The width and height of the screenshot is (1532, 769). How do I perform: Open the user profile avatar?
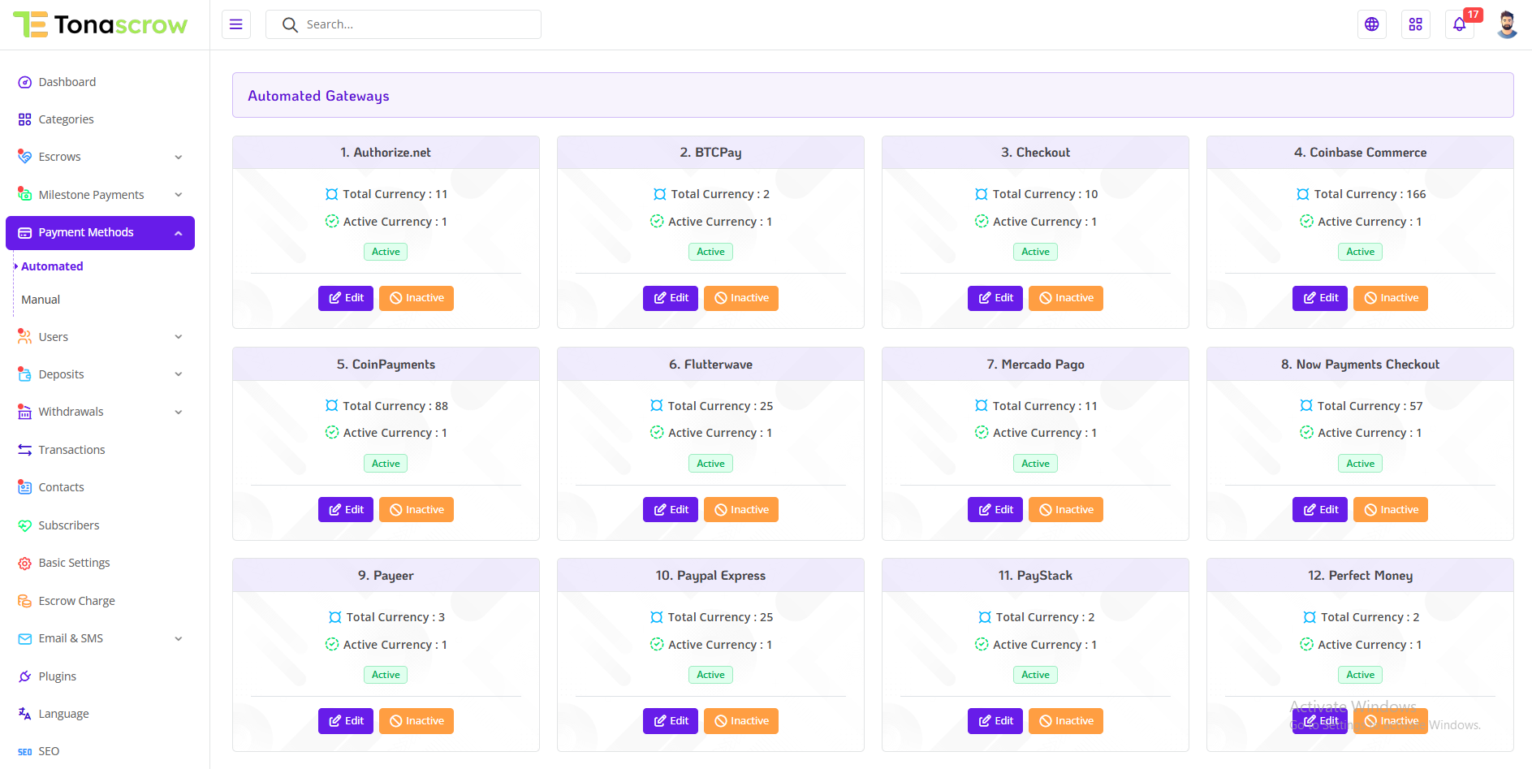tap(1507, 24)
